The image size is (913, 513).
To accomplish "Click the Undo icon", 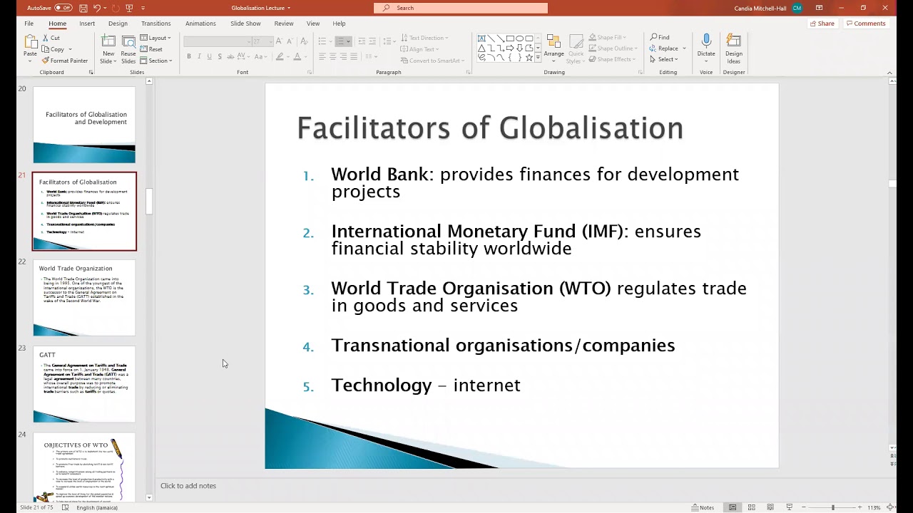I will (x=97, y=8).
